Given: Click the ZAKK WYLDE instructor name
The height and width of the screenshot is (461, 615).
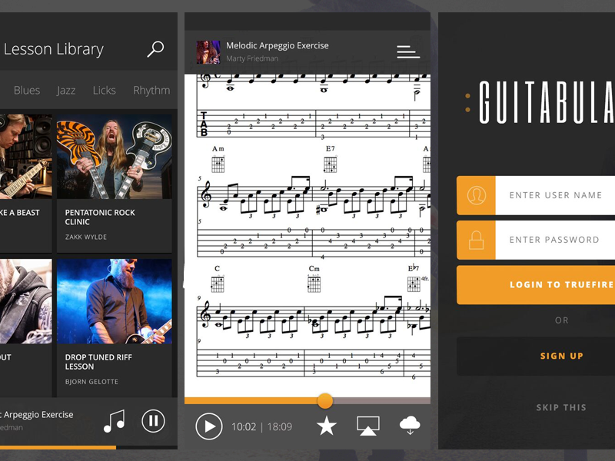Looking at the screenshot, I should [x=86, y=237].
